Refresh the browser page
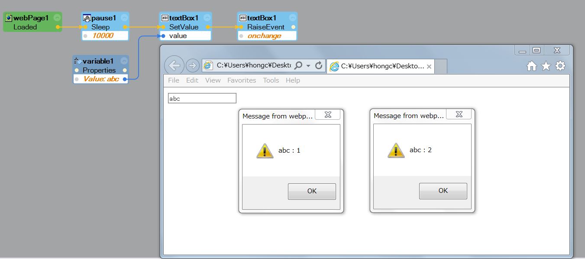This screenshot has width=585, height=259. [319, 65]
